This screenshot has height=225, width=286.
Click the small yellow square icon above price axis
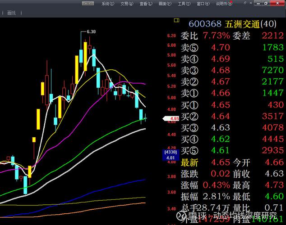176,20
